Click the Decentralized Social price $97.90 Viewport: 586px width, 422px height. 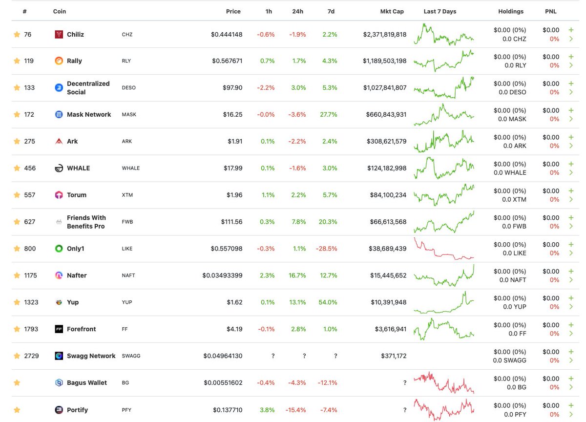coord(232,88)
